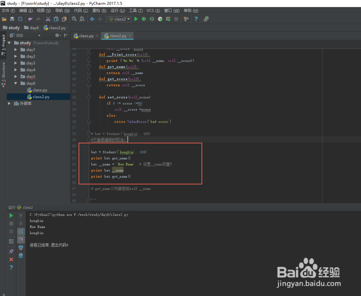Click the Run panel help question mark
This screenshot has height=296, width=361.
[x=11, y=267]
